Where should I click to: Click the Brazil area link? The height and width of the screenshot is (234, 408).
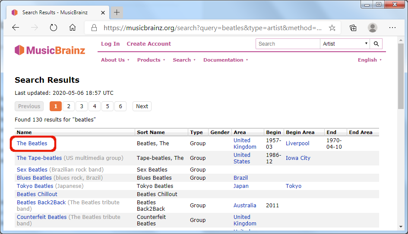240,178
